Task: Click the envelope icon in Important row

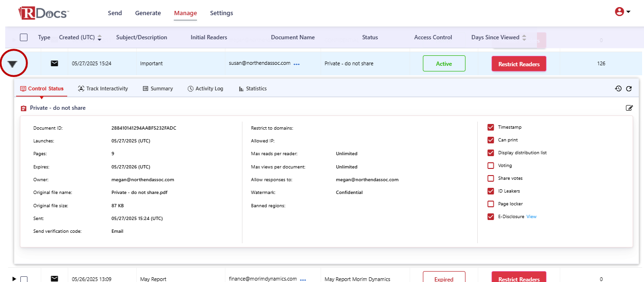Action: 54,63
